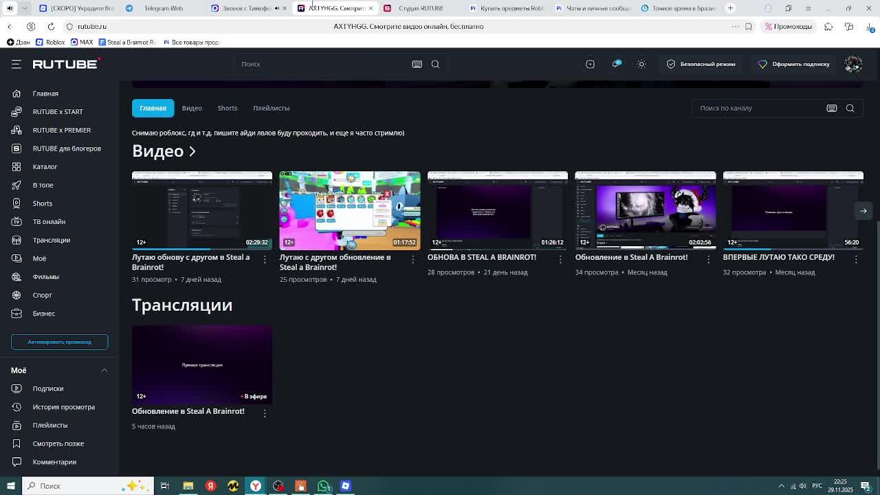The height and width of the screenshot is (495, 880).
Task: Open options menu for ОБНОВА В STEAL A BRAINROT!
Action: [x=560, y=259]
